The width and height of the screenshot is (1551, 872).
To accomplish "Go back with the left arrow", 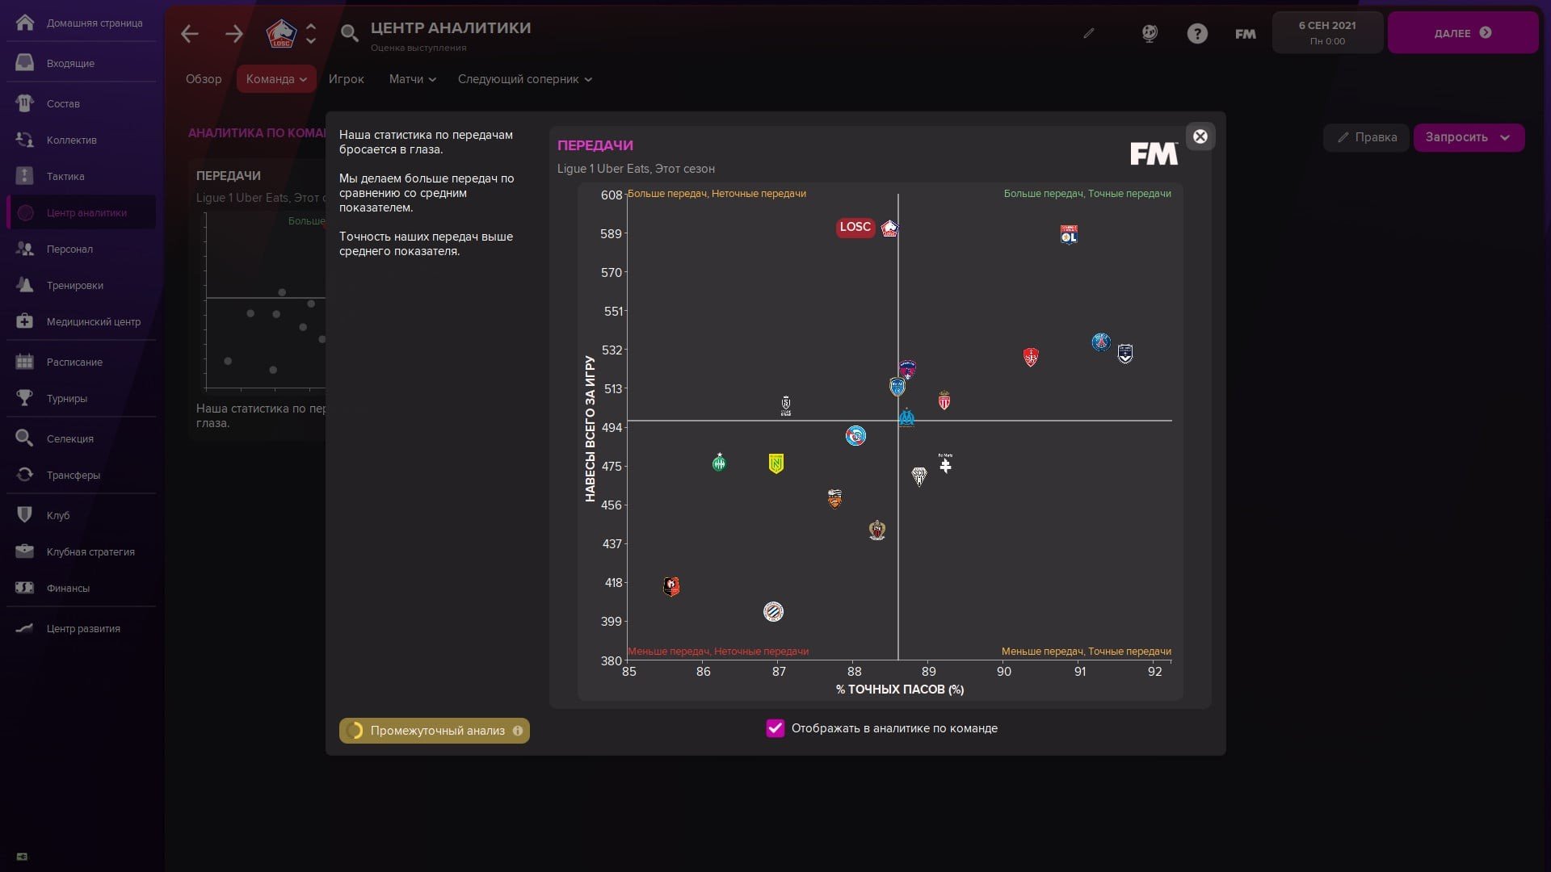I will click(x=190, y=34).
